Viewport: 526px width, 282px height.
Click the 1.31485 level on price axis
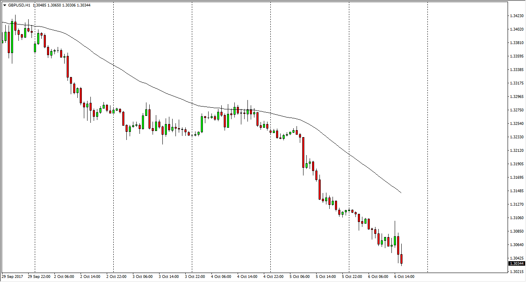point(517,191)
